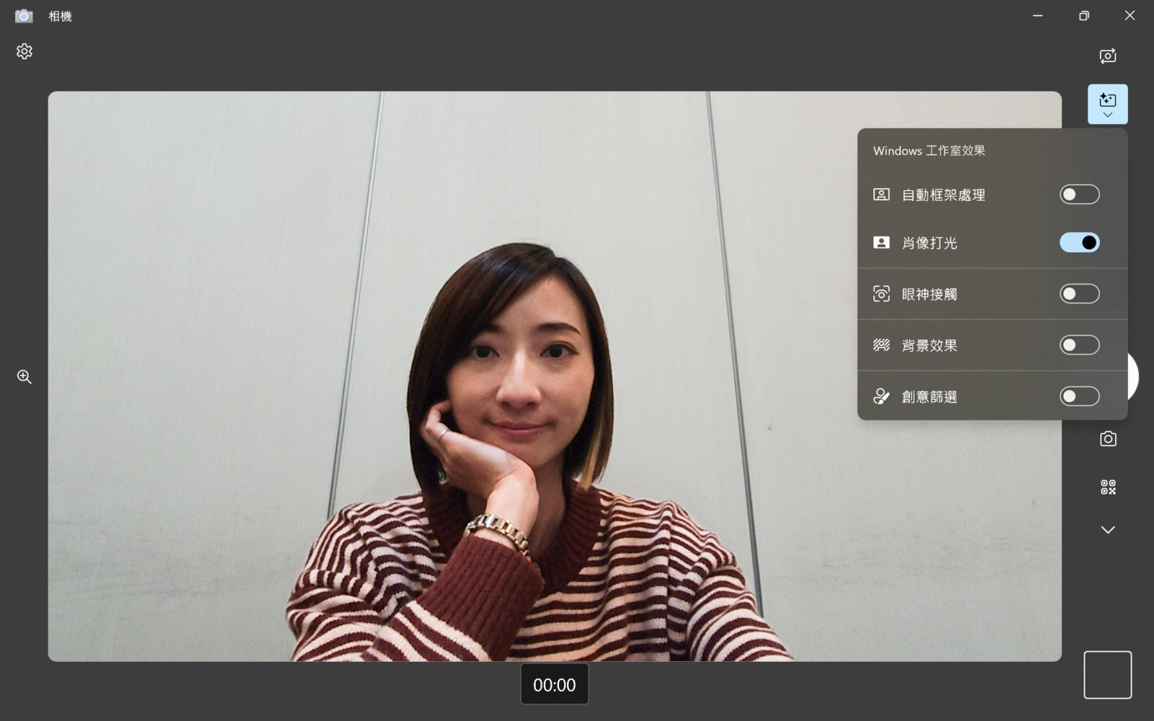Enable the 眼神接觸 toggle

point(1080,294)
